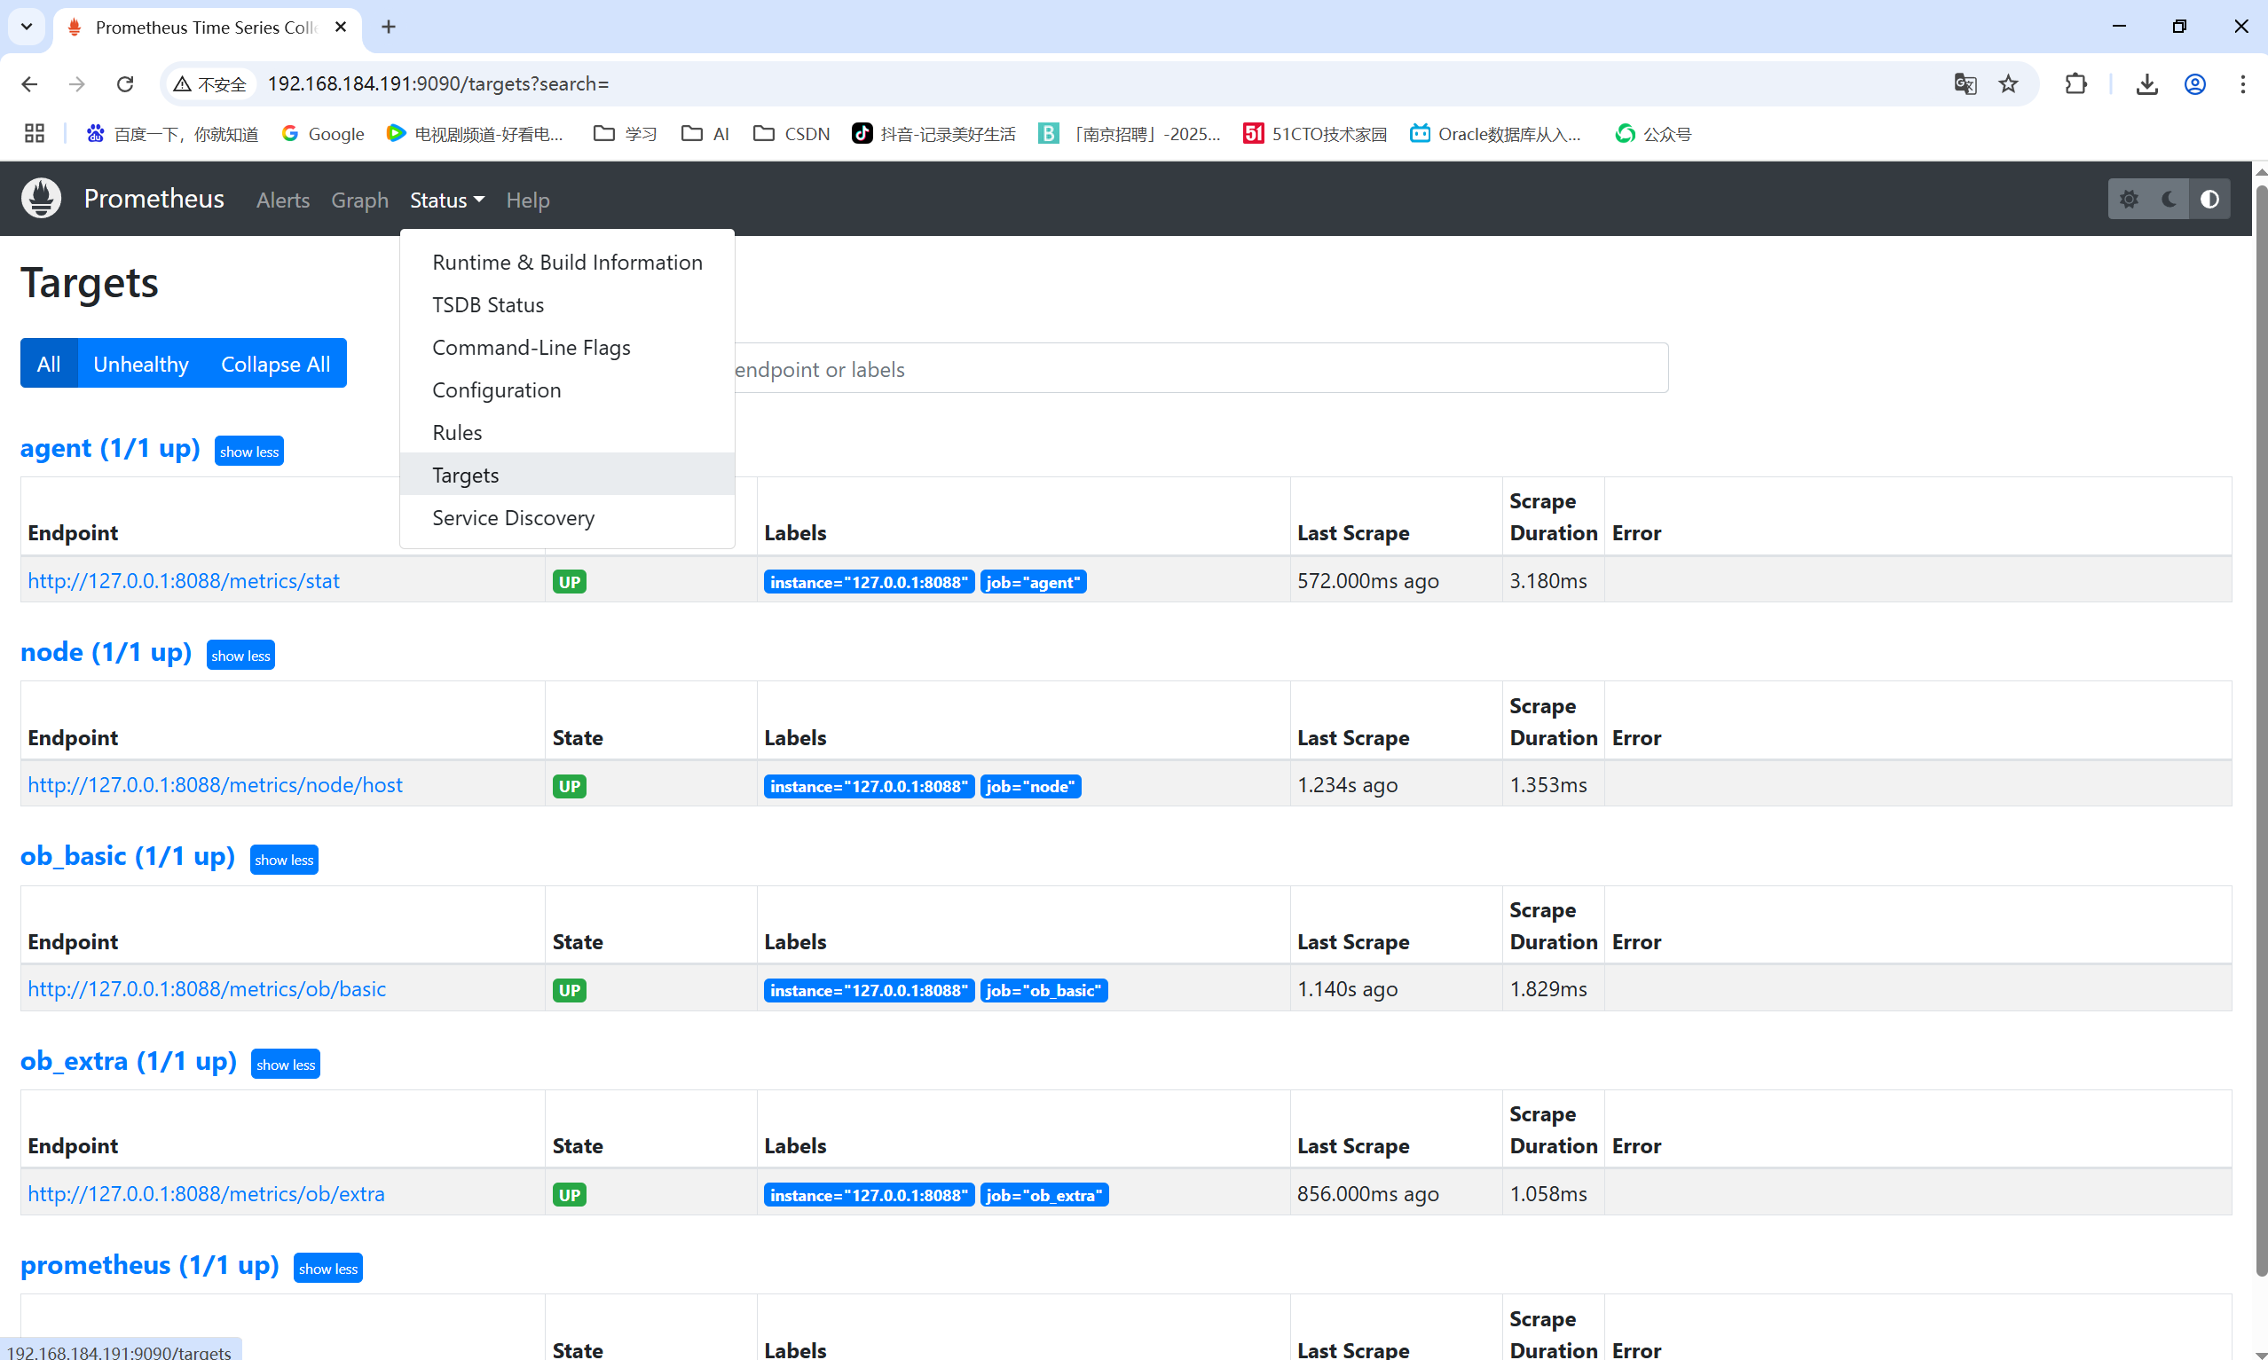Filter to Unhealthy targets
Viewport: 2268px width, 1360px height.
tap(141, 363)
